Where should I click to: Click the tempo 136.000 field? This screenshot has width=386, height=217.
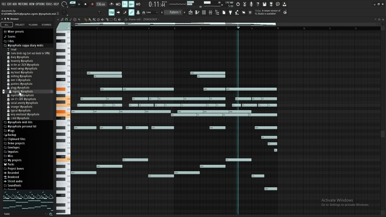(101, 4)
